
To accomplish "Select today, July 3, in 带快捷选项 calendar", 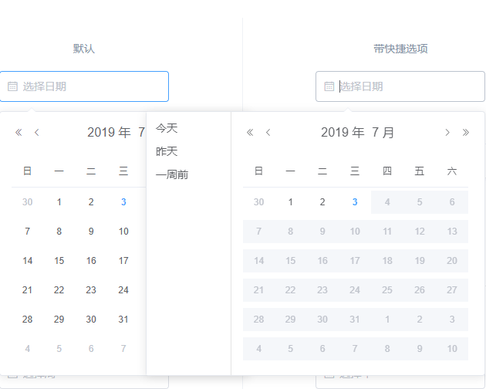I will click(355, 202).
